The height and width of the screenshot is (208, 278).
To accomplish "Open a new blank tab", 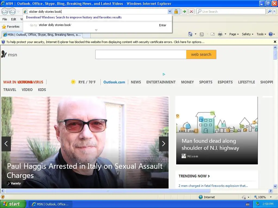I will coord(87,35).
